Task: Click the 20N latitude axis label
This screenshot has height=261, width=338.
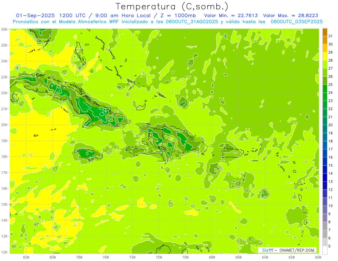Action: click(x=4, y=125)
